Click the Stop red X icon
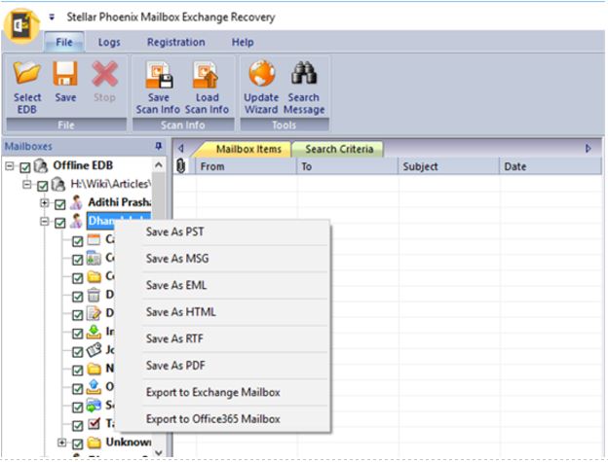608x462 pixels. point(104,74)
